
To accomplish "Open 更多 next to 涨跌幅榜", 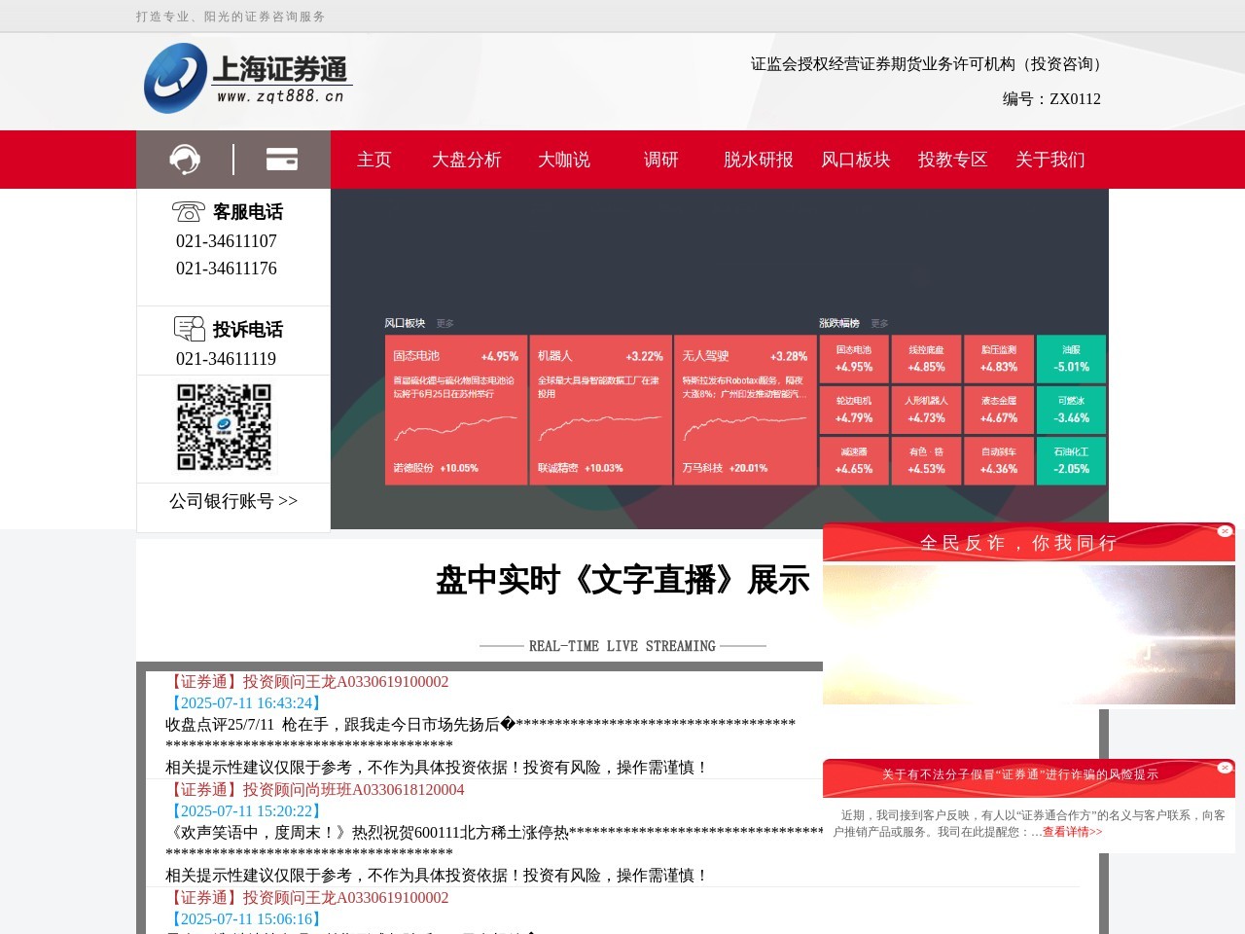I will (x=878, y=323).
